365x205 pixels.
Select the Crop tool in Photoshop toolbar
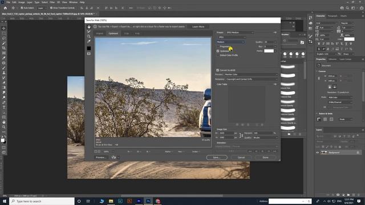(4, 48)
